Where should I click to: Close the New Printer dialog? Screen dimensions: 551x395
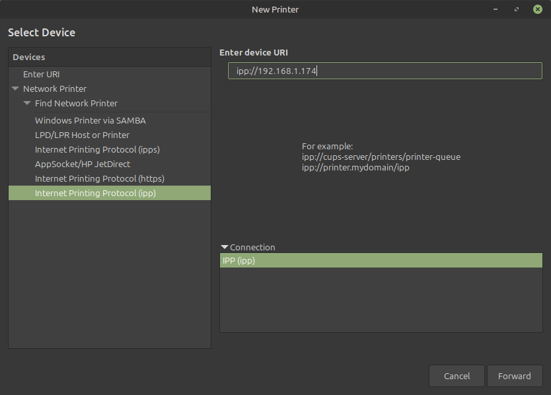pos(537,9)
